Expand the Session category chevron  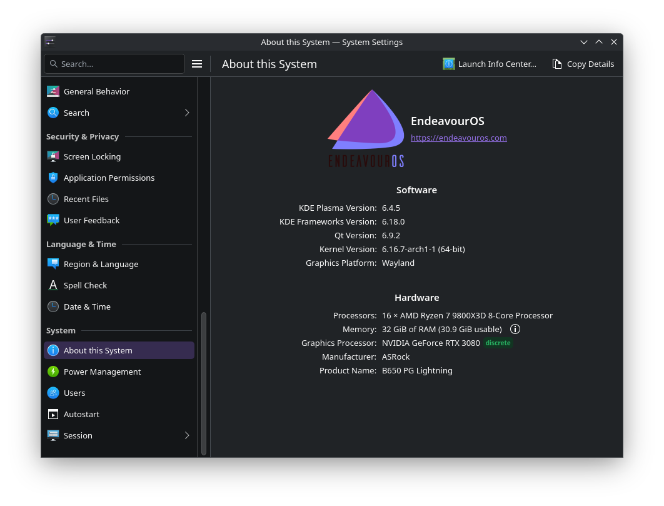point(187,435)
